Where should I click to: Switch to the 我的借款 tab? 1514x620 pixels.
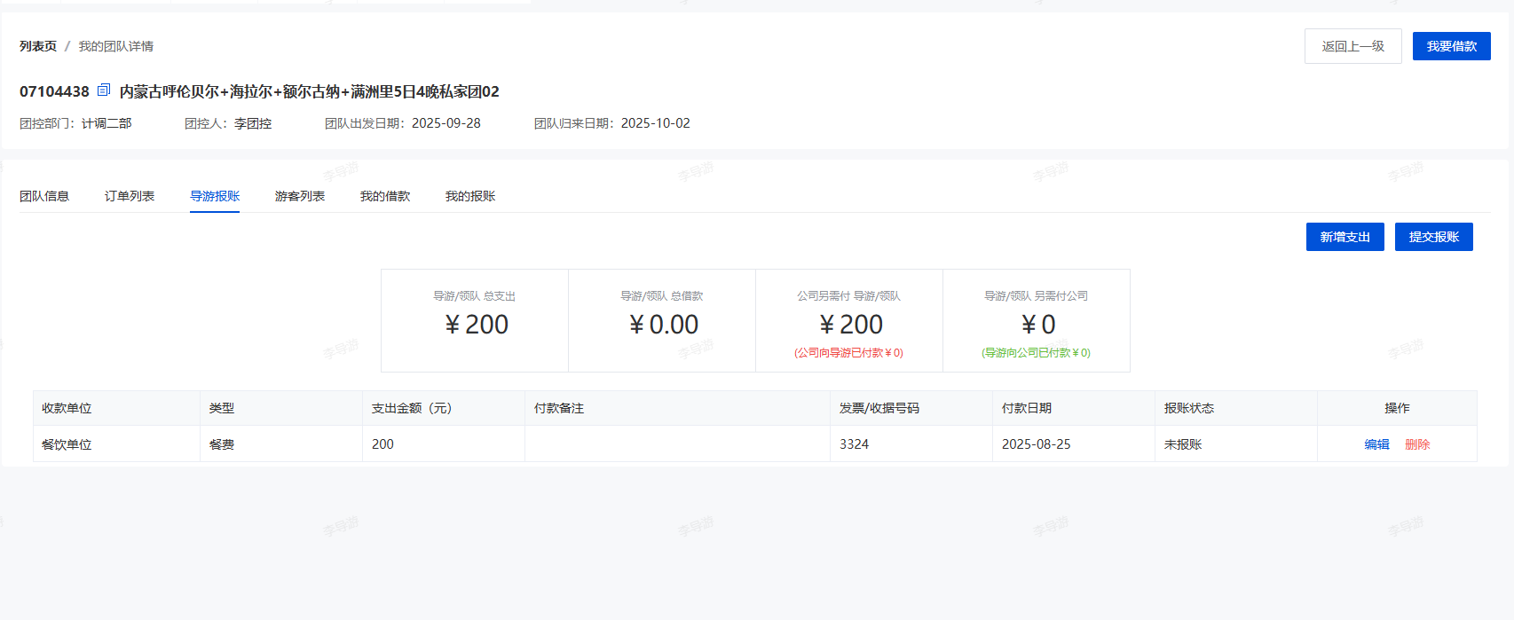[385, 196]
